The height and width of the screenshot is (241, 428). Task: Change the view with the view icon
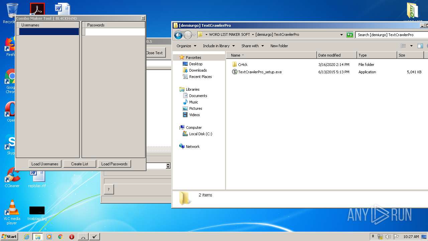coord(403,46)
